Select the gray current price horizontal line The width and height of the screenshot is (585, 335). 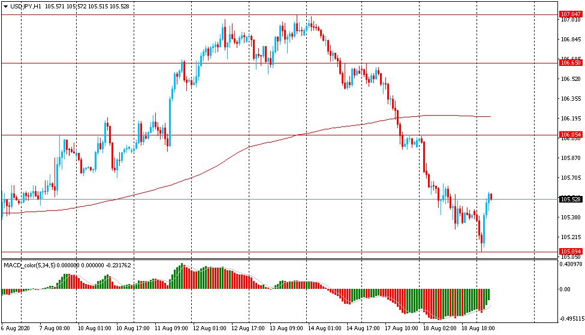click(280, 199)
